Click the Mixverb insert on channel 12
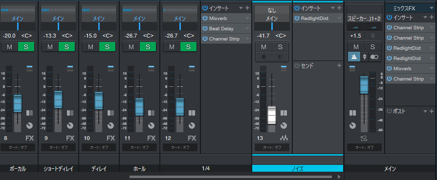 click(x=226, y=19)
